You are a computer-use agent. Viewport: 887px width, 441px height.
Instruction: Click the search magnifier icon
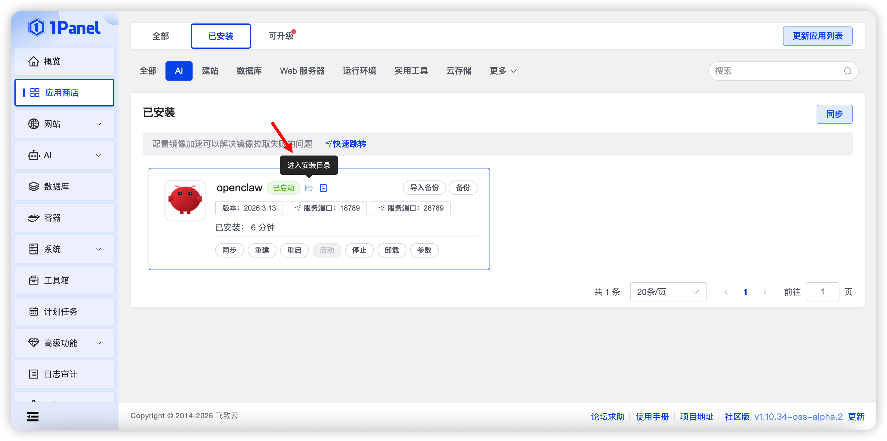(847, 71)
